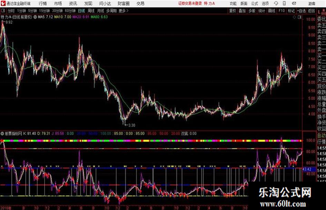Expand the 更多 periods list
This screenshot has height=210, width=326.
(x=123, y=11)
